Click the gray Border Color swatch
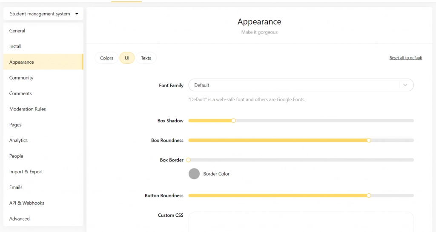This screenshot has width=436, height=232. coord(194,174)
